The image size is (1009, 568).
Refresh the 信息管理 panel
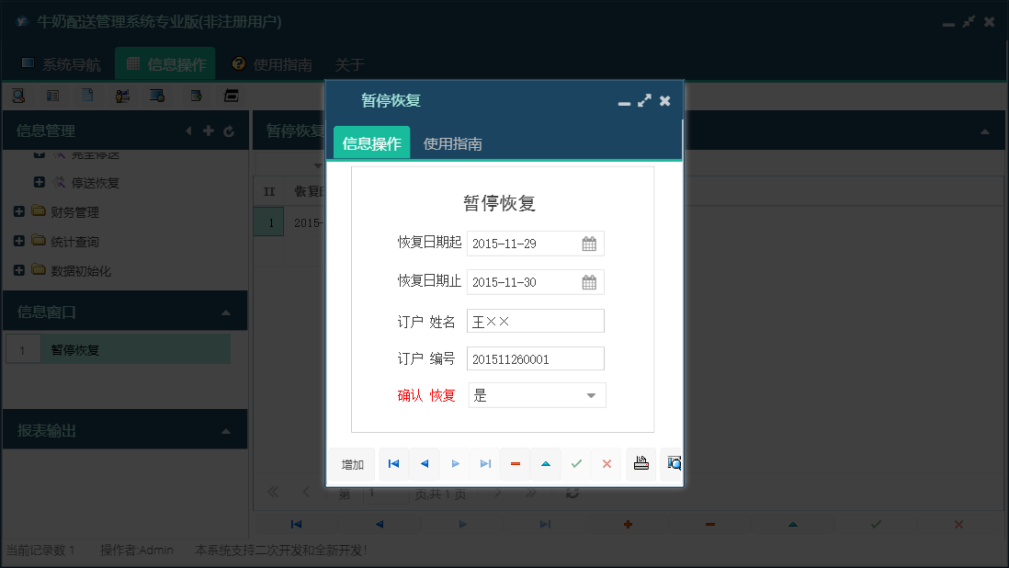tap(229, 131)
